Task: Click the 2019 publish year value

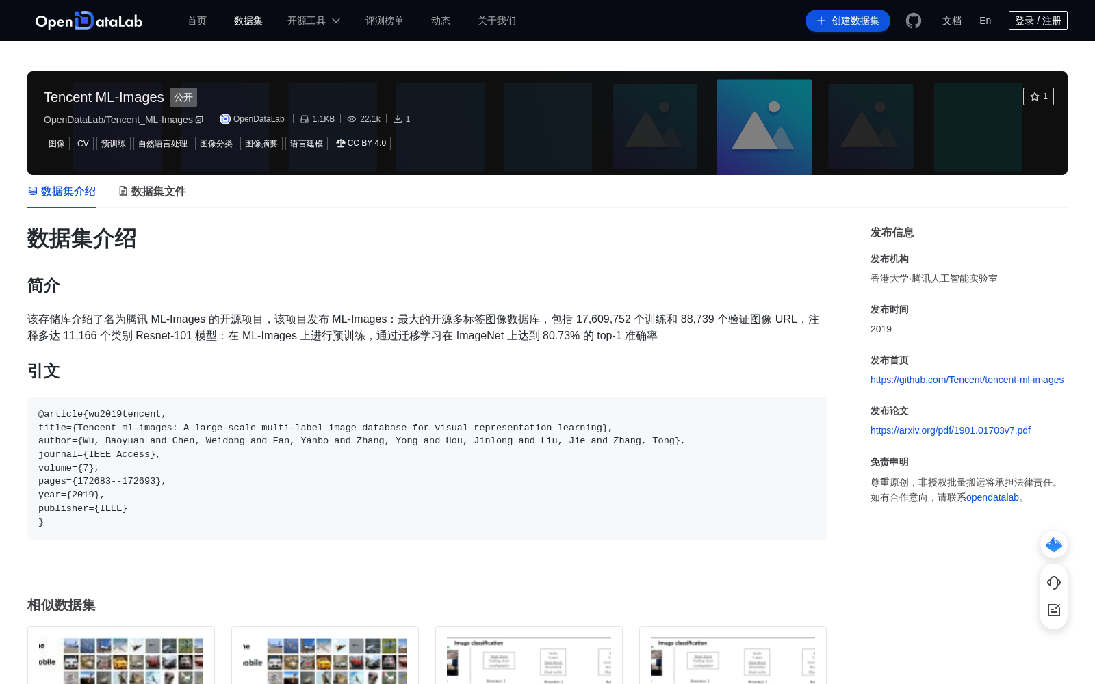Action: [x=881, y=329]
